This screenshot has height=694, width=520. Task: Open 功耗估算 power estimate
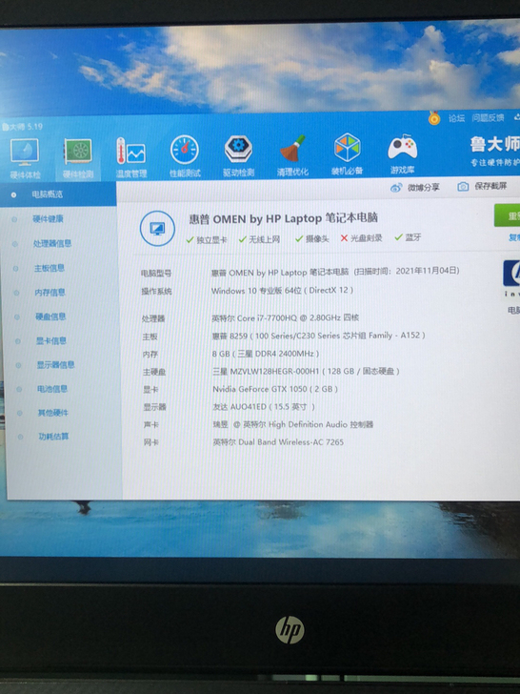coord(53,437)
